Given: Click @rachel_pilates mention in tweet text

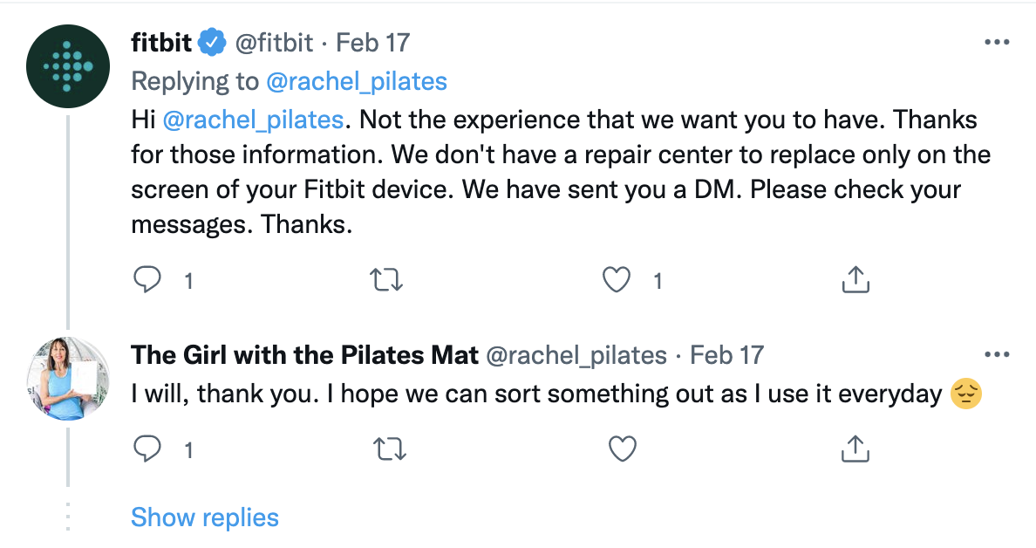Looking at the screenshot, I should coord(255,120).
